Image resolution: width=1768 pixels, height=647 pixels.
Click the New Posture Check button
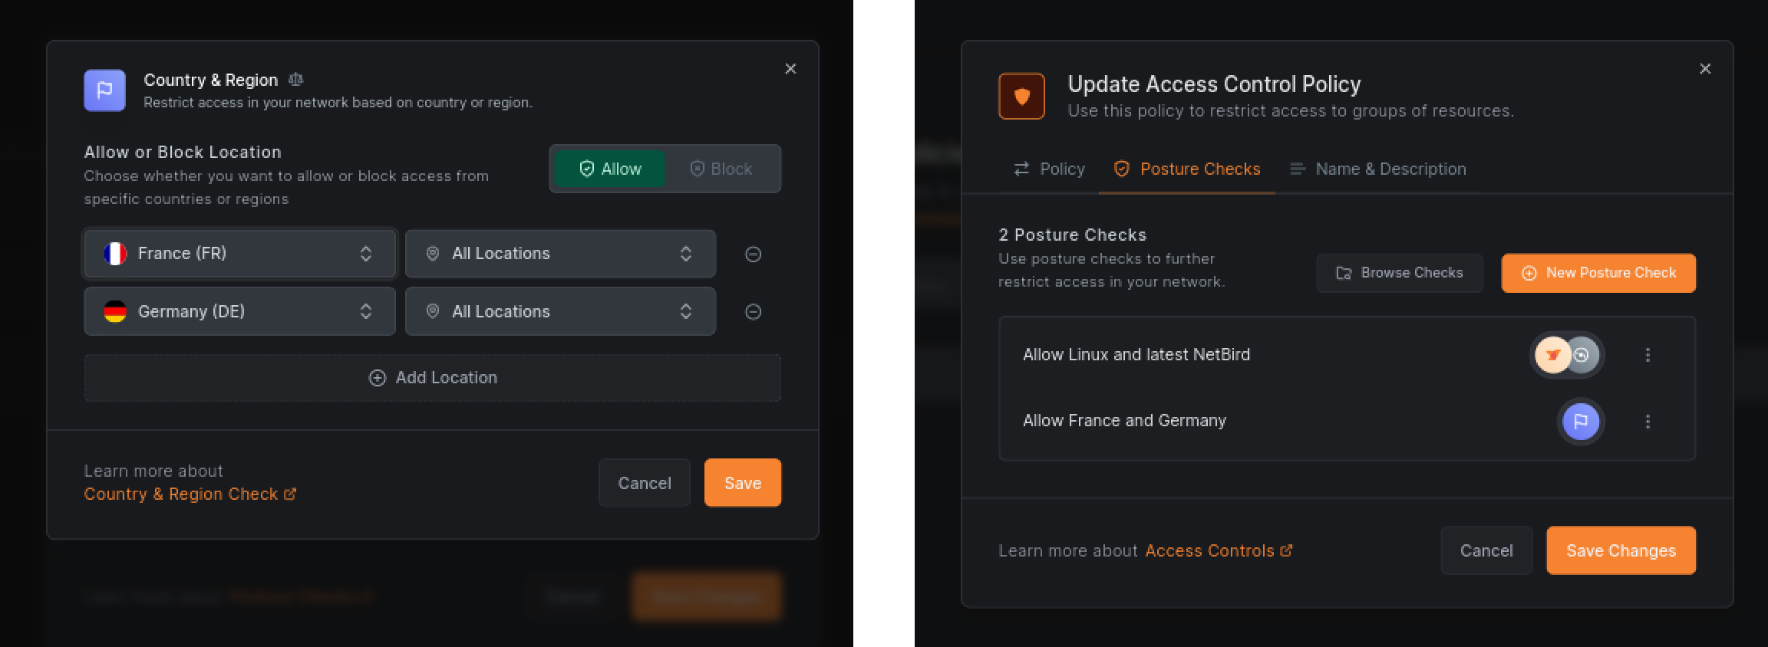pyautogui.click(x=1598, y=273)
